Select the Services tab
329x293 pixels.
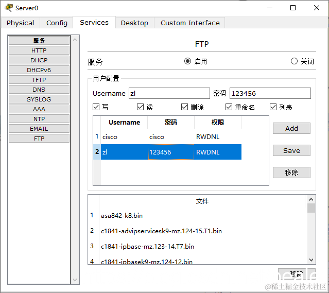click(x=94, y=22)
